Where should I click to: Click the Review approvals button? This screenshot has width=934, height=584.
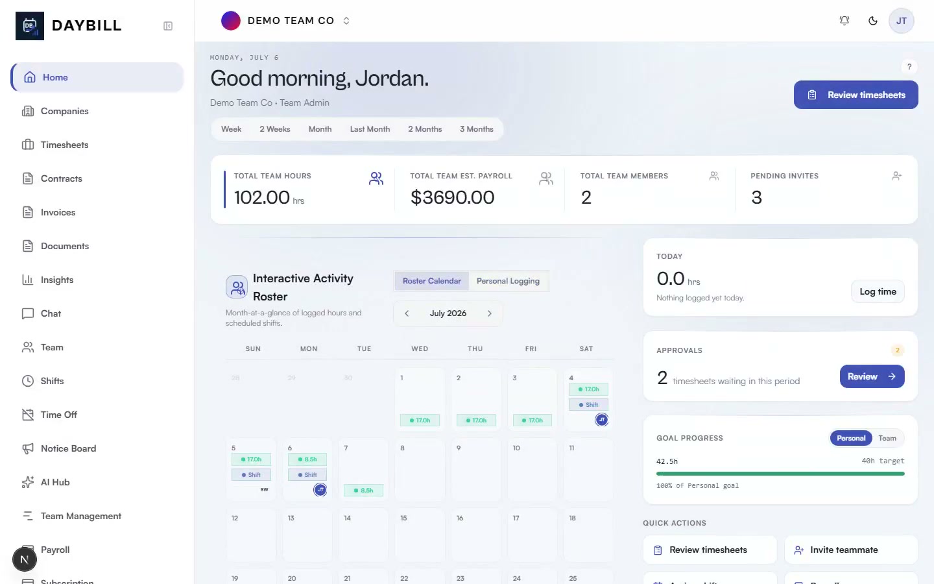872,376
